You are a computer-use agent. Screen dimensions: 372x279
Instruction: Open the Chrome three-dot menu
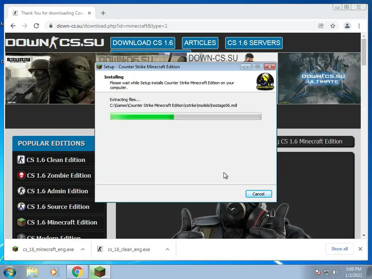(x=359, y=26)
